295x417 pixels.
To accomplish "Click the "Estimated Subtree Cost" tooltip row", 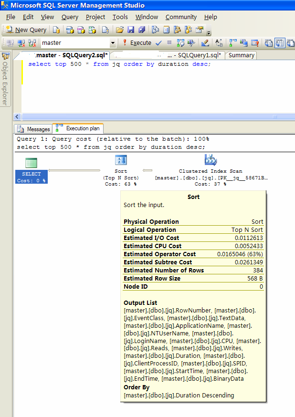I will point(193,262).
